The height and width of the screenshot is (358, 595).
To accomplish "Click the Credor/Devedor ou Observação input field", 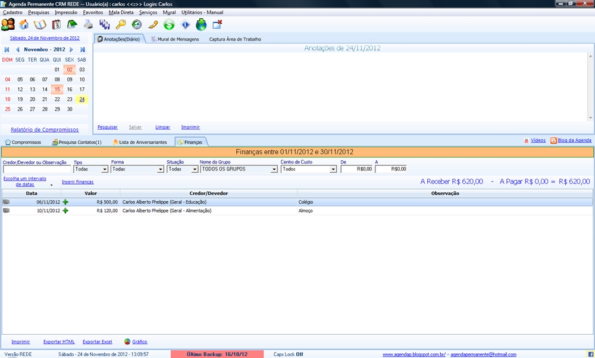I will tap(37, 170).
